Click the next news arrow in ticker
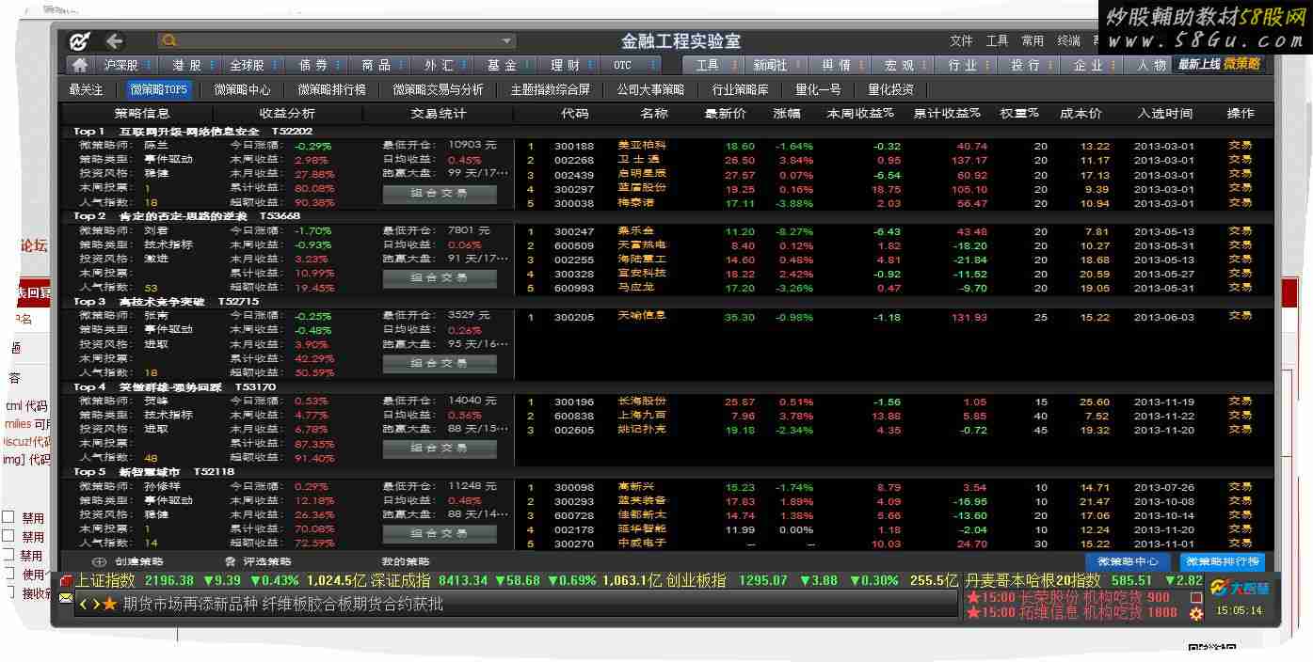This screenshot has height=662, width=1313. point(95,605)
